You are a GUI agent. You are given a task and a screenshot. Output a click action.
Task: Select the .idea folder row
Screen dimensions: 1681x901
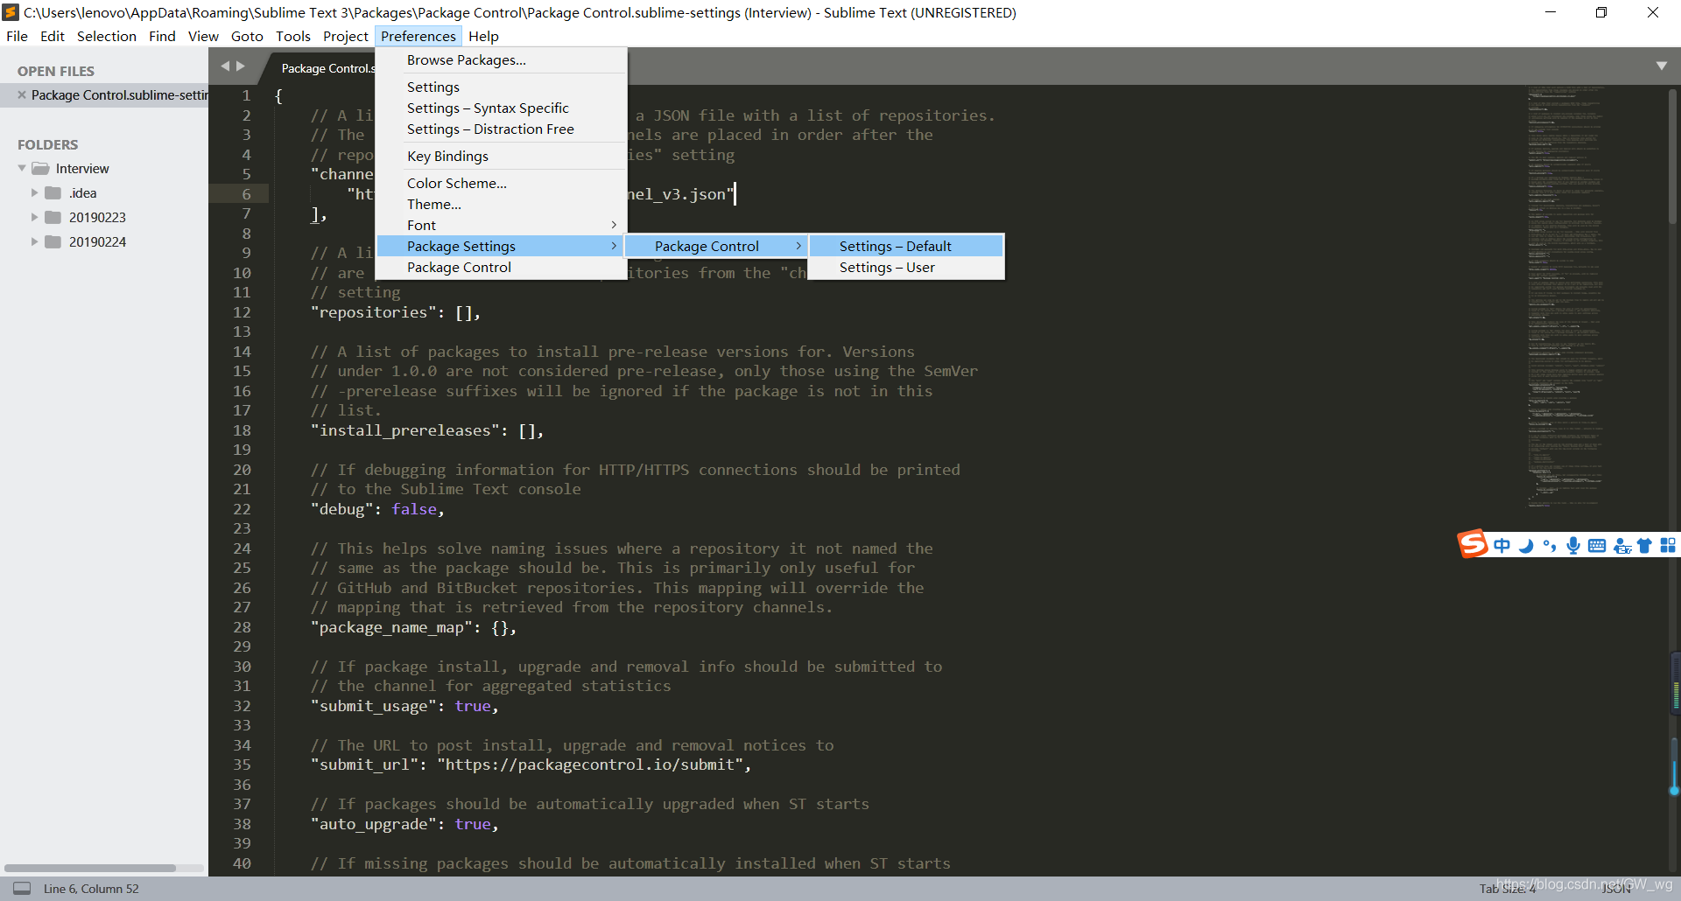104,192
